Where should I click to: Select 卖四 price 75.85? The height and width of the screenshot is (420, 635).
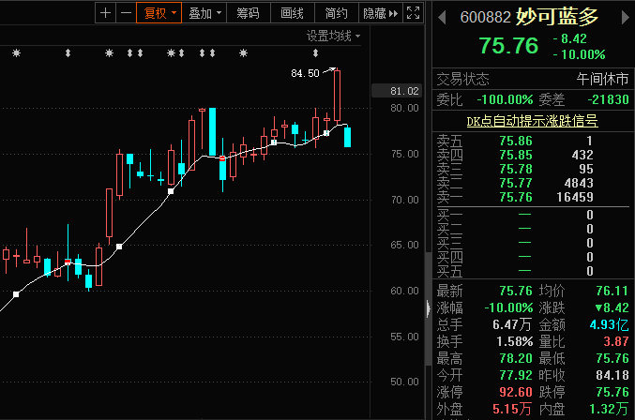pos(516,155)
